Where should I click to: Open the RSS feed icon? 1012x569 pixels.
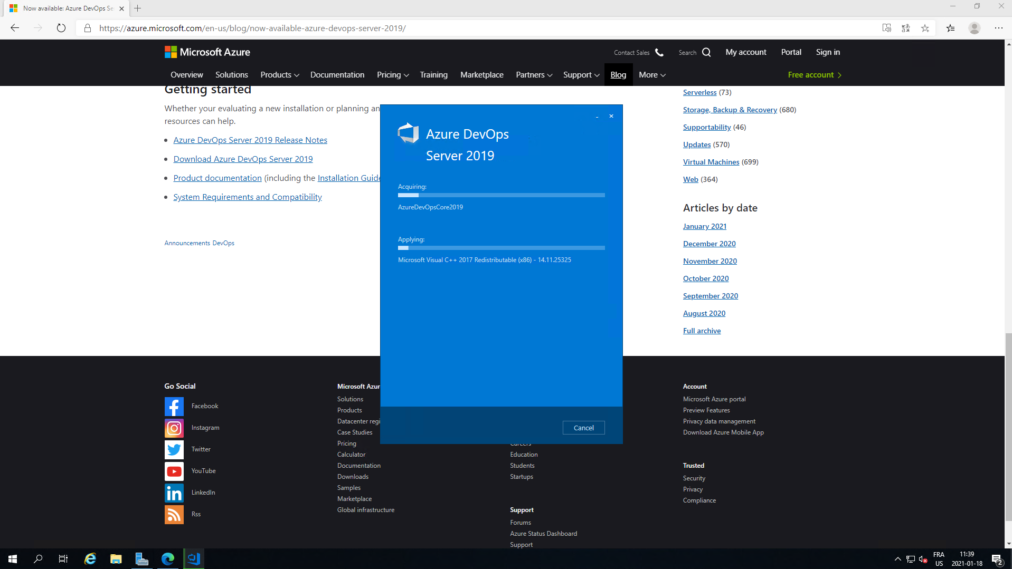tap(174, 514)
